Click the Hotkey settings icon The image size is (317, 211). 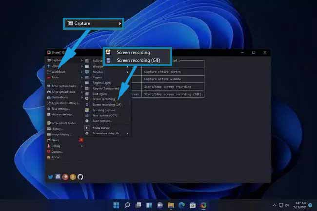tap(49, 115)
